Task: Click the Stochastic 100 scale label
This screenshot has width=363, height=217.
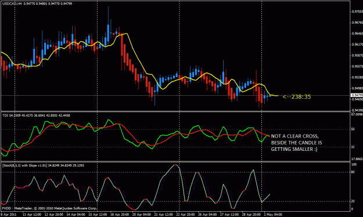Action: 354,164
